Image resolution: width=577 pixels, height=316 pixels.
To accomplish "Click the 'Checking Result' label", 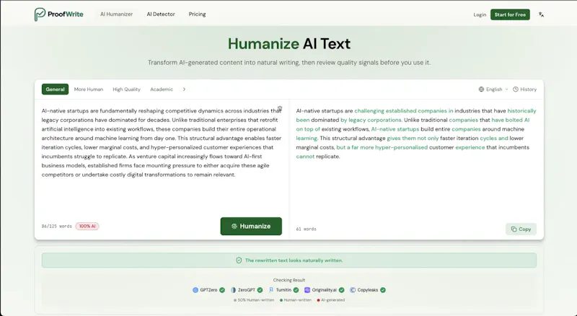I will coord(289,280).
